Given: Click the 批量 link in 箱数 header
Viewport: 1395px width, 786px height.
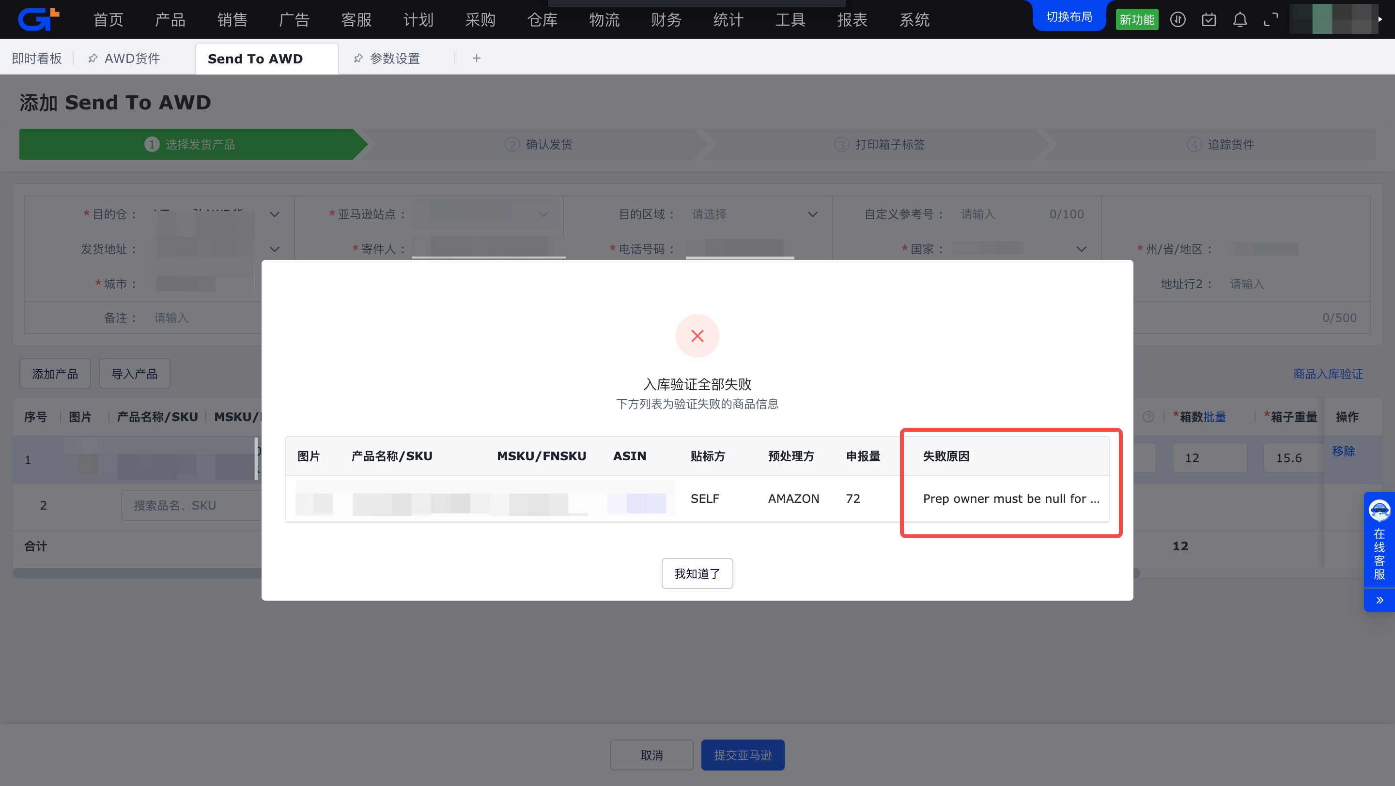Looking at the screenshot, I should click(x=1215, y=417).
